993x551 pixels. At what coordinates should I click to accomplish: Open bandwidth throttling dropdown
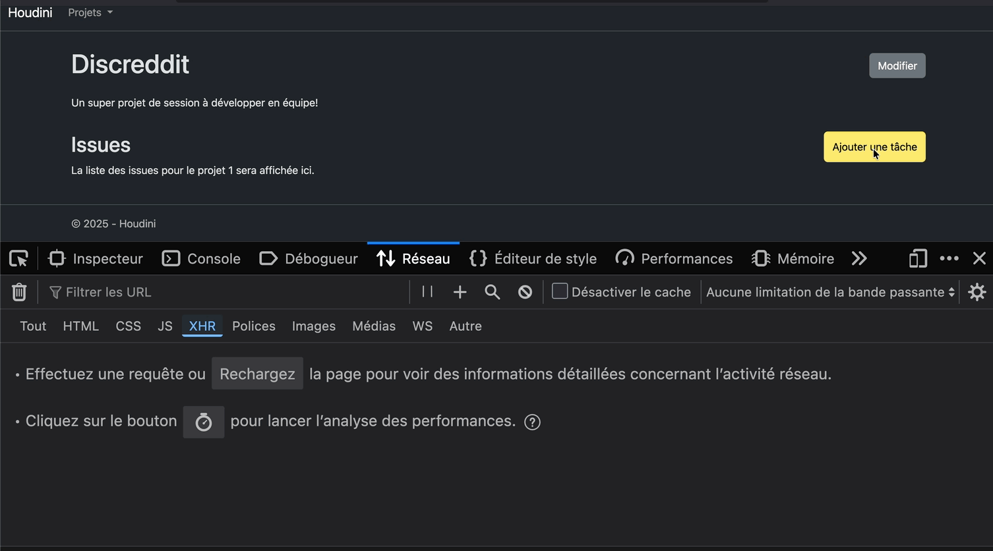(x=830, y=292)
